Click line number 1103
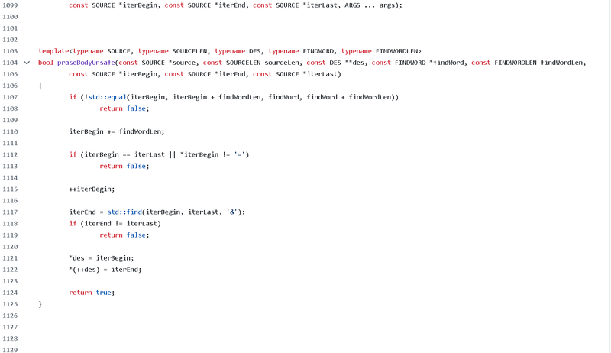This screenshot has width=611, height=353. 10,51
